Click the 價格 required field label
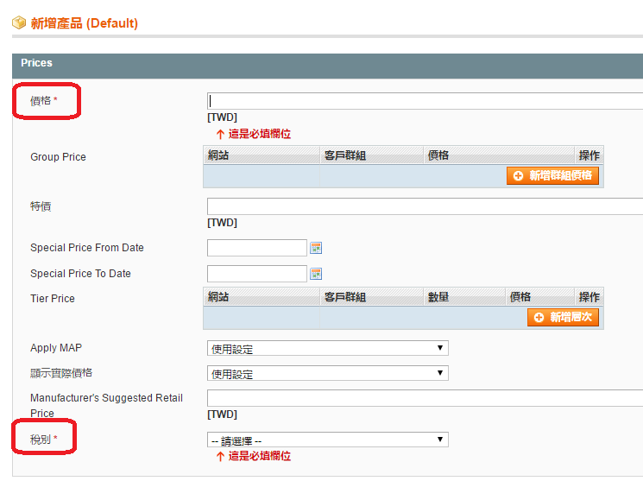The width and height of the screenshot is (643, 481). (44, 101)
